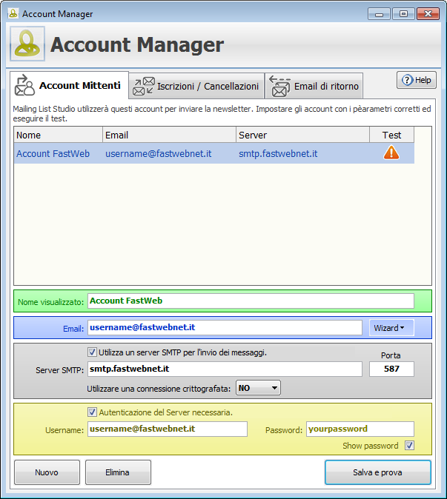Click the small Account Manager title bar icon
447x499 pixels.
tap(13, 13)
